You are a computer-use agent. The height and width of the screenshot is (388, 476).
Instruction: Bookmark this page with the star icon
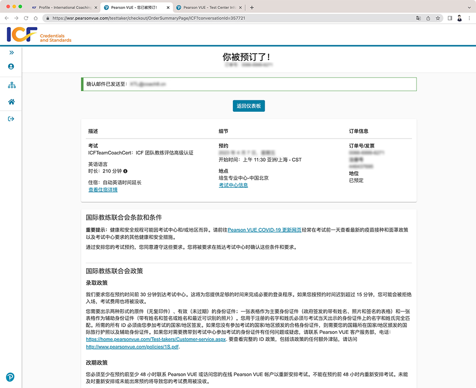pyautogui.click(x=437, y=18)
